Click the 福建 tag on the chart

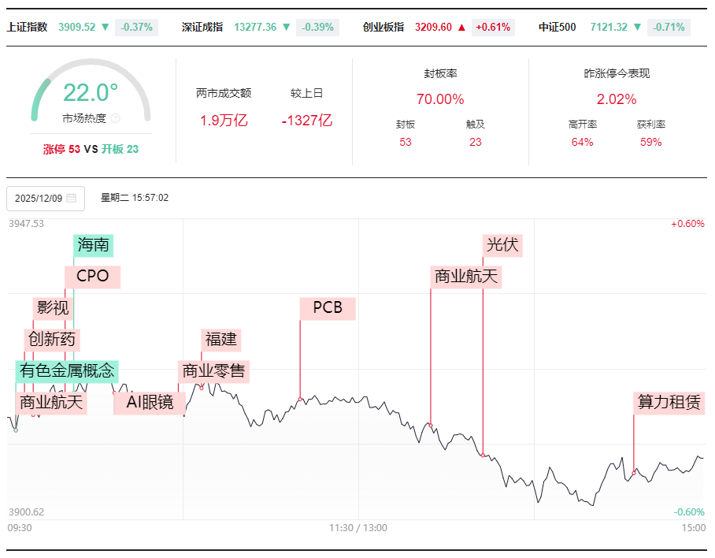tap(220, 340)
